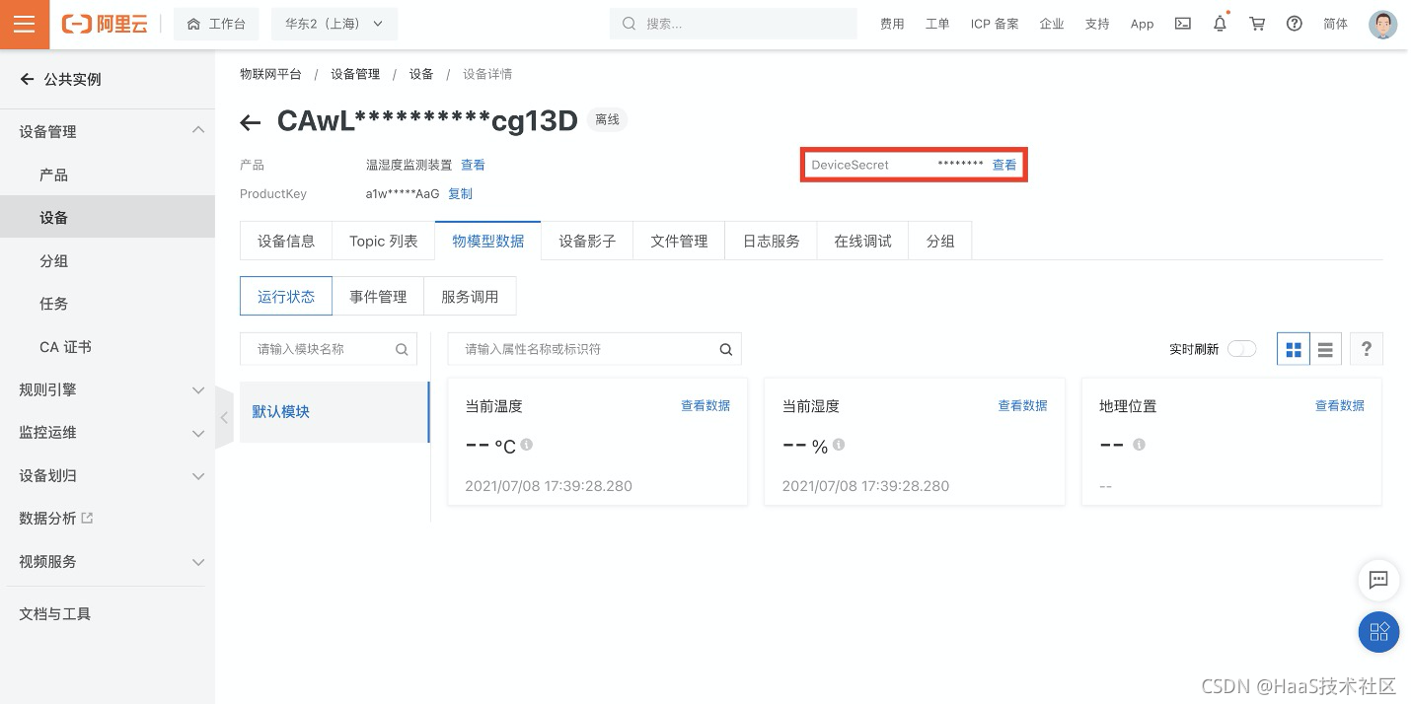This screenshot has width=1411, height=704.
Task: Switch to 设备信息 tab
Action: point(286,241)
